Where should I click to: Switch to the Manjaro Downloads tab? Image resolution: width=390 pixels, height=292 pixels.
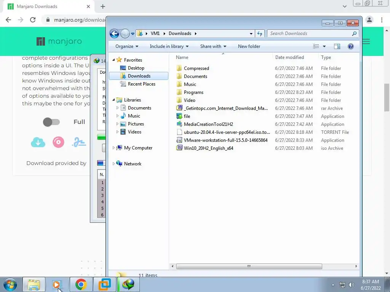tap(48, 6)
